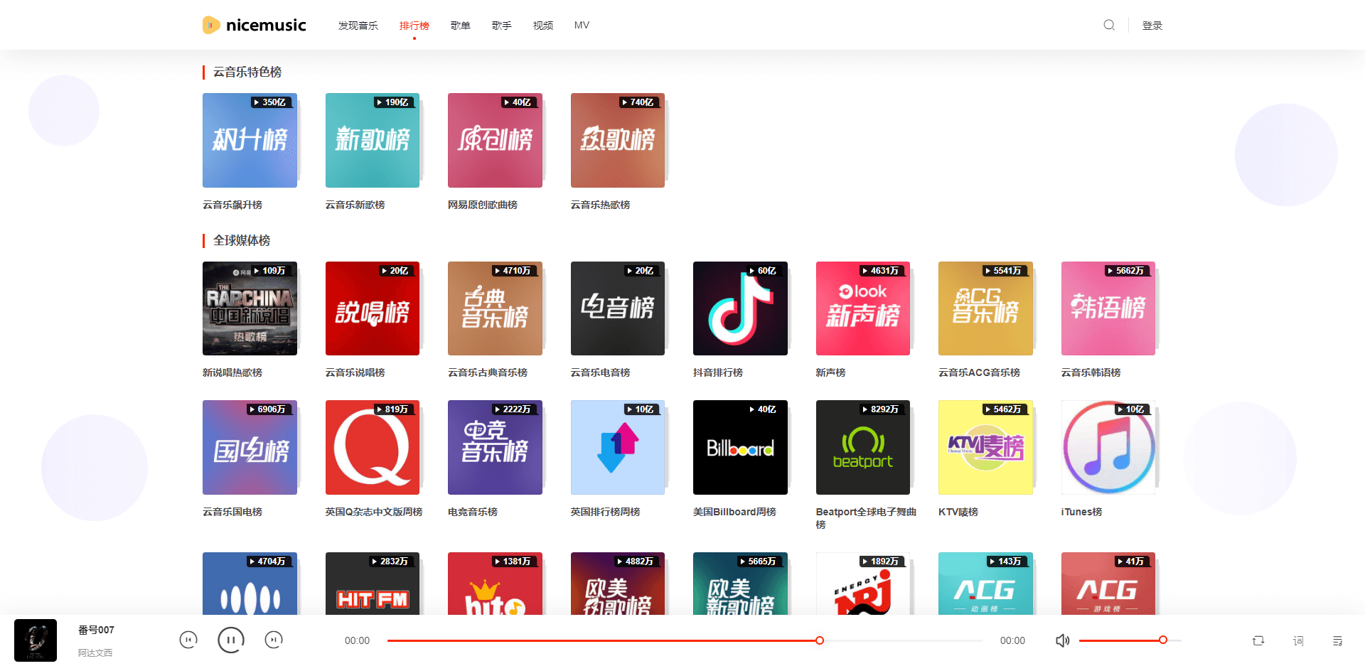Click the 阿达文西 album art thumbnail
Screen dimensions: 1365x666
[x=35, y=640]
